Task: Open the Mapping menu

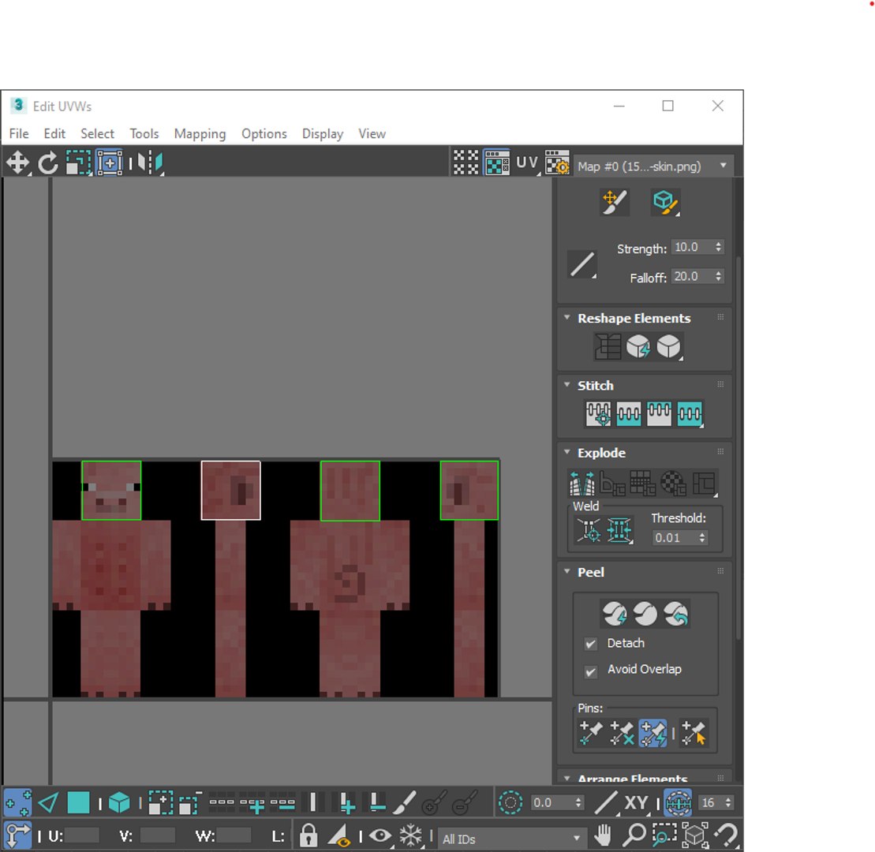Action: pos(200,134)
